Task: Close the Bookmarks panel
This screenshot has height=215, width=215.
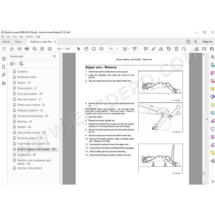Action: (x=54, y=56)
